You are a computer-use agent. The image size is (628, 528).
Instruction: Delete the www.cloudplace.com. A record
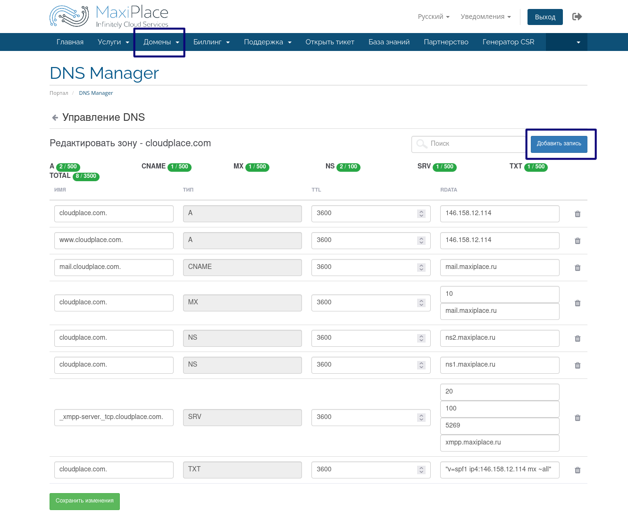(578, 241)
